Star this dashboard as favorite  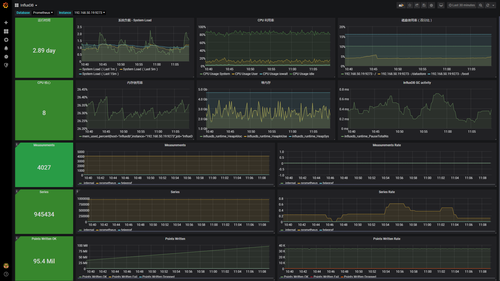pos(410,5)
